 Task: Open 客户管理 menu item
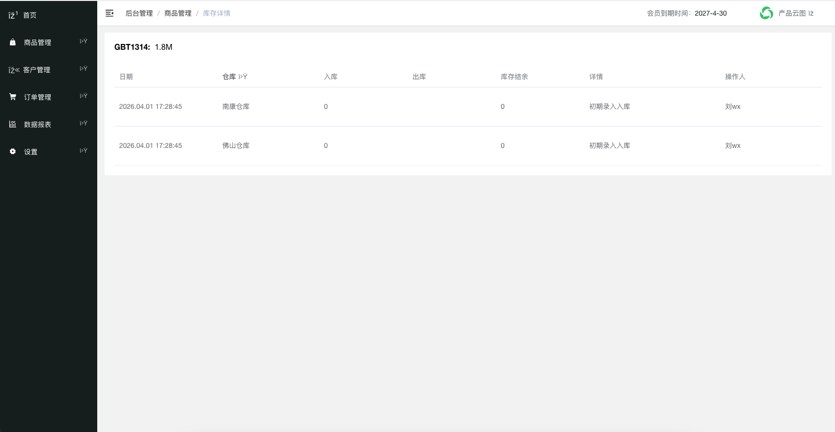pyautogui.click(x=37, y=70)
